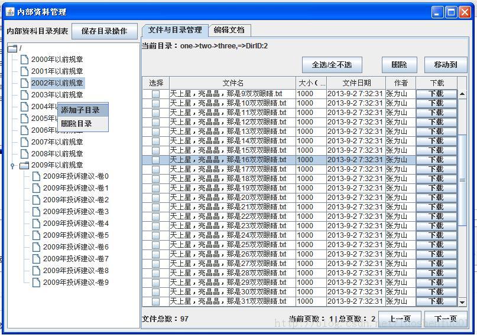Select tree item 2009年投诉建议-卷5
Viewport: 477px width, 335px height.
76,235
